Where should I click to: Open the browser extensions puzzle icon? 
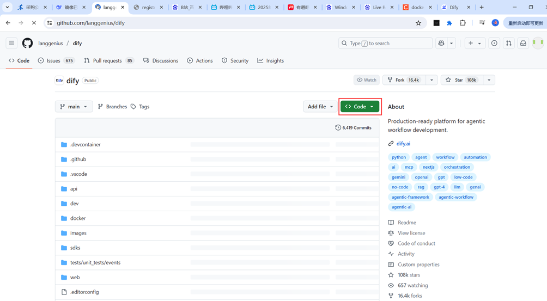[x=463, y=23]
